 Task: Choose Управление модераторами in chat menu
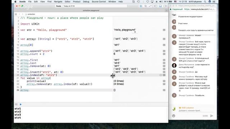pyautogui.click(x=190, y=16)
